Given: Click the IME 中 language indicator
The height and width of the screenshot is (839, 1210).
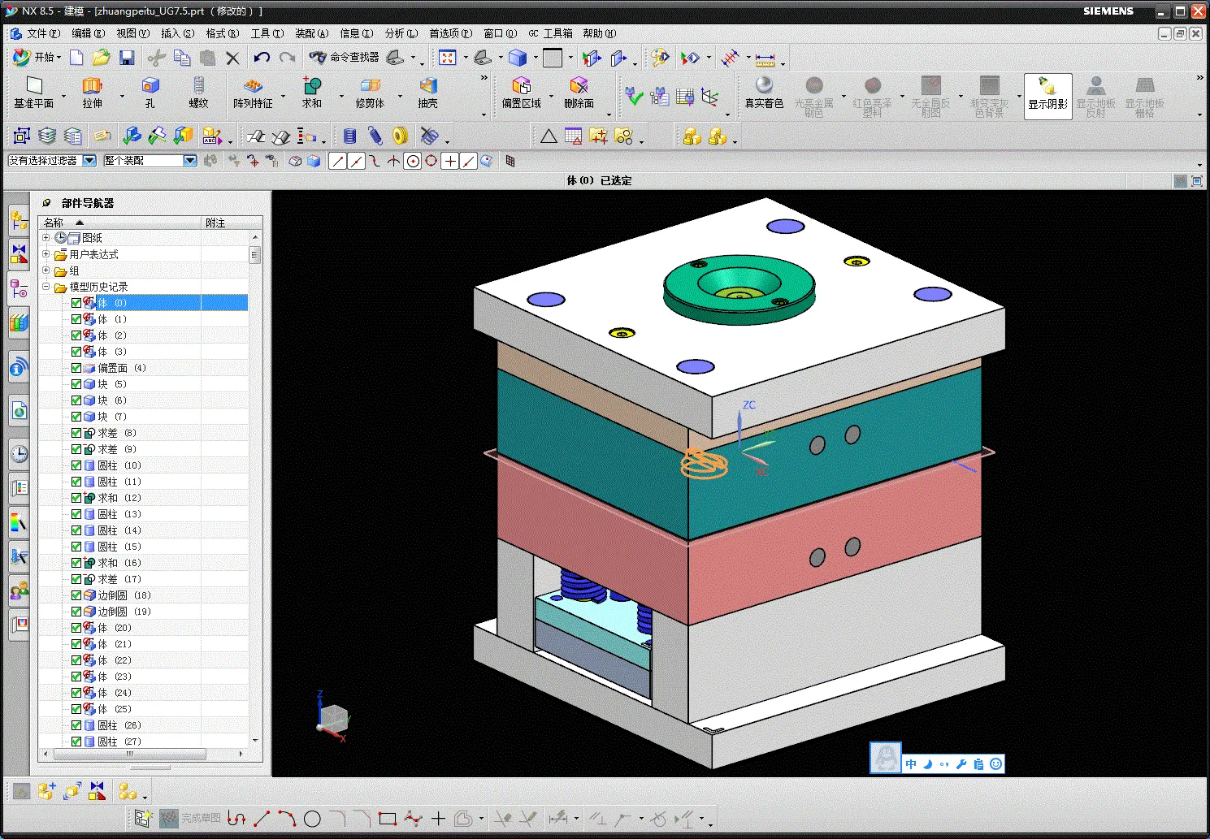Looking at the screenshot, I should coord(911,764).
